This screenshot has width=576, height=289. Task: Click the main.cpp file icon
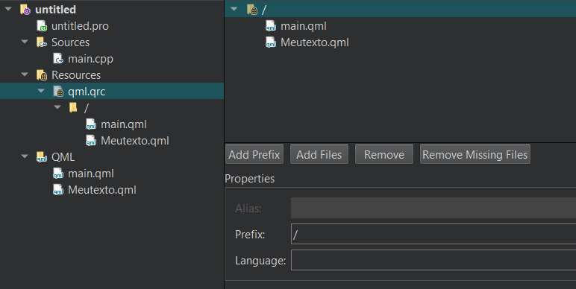(58, 59)
